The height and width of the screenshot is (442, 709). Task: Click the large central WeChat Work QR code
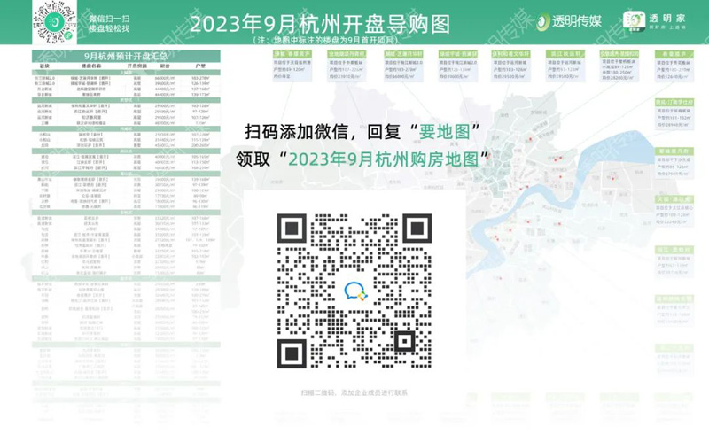pos(354,291)
